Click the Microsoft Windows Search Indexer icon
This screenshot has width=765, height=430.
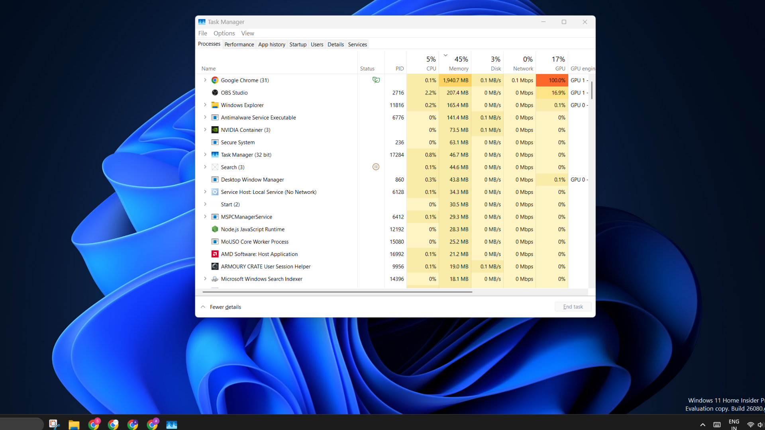[x=215, y=279]
